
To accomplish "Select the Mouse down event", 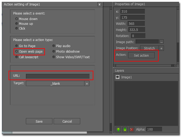I will tap(17, 19).
